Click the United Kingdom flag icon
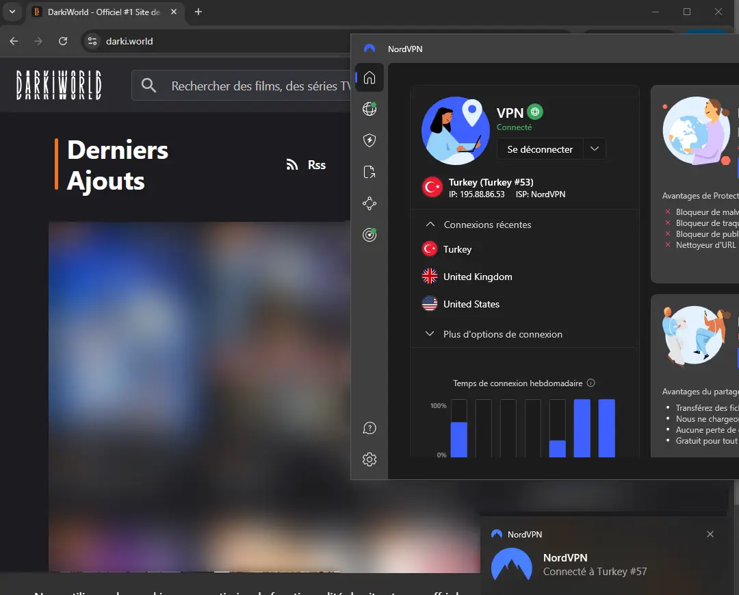Screen dimensions: 739x595 pos(429,277)
